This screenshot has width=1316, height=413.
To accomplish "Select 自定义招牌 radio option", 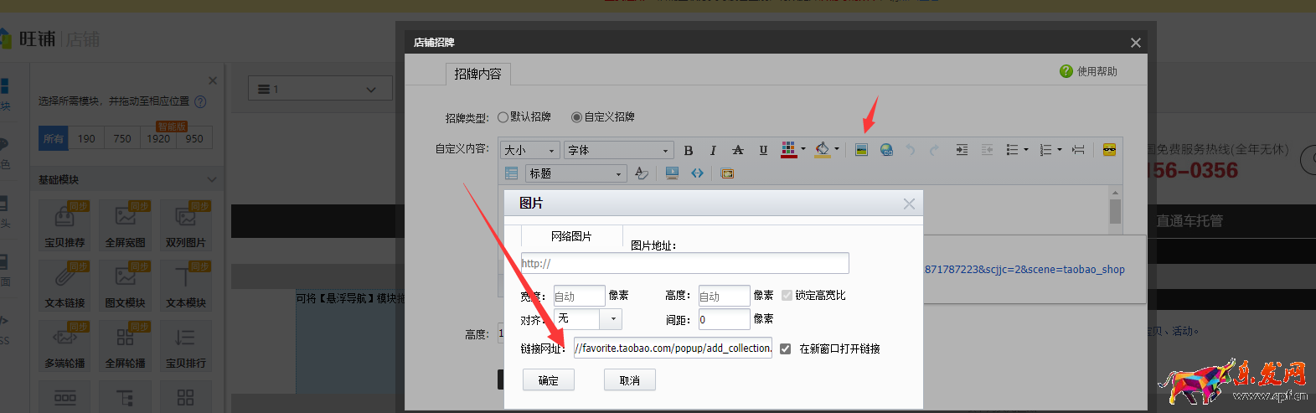I will 576,117.
